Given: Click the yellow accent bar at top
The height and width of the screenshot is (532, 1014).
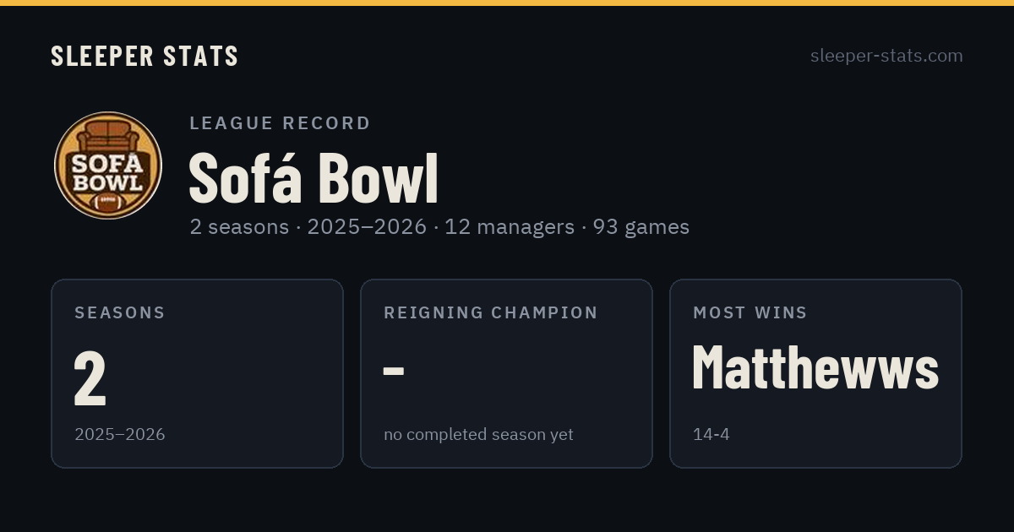Looking at the screenshot, I should (x=507, y=3).
